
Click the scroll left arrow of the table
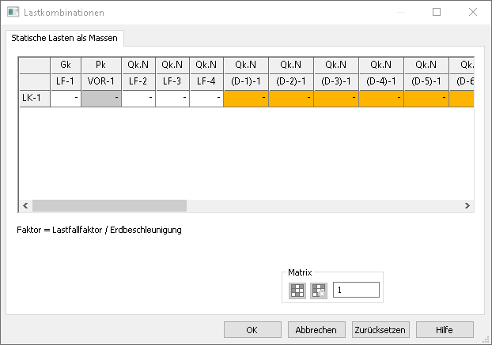click(x=25, y=205)
